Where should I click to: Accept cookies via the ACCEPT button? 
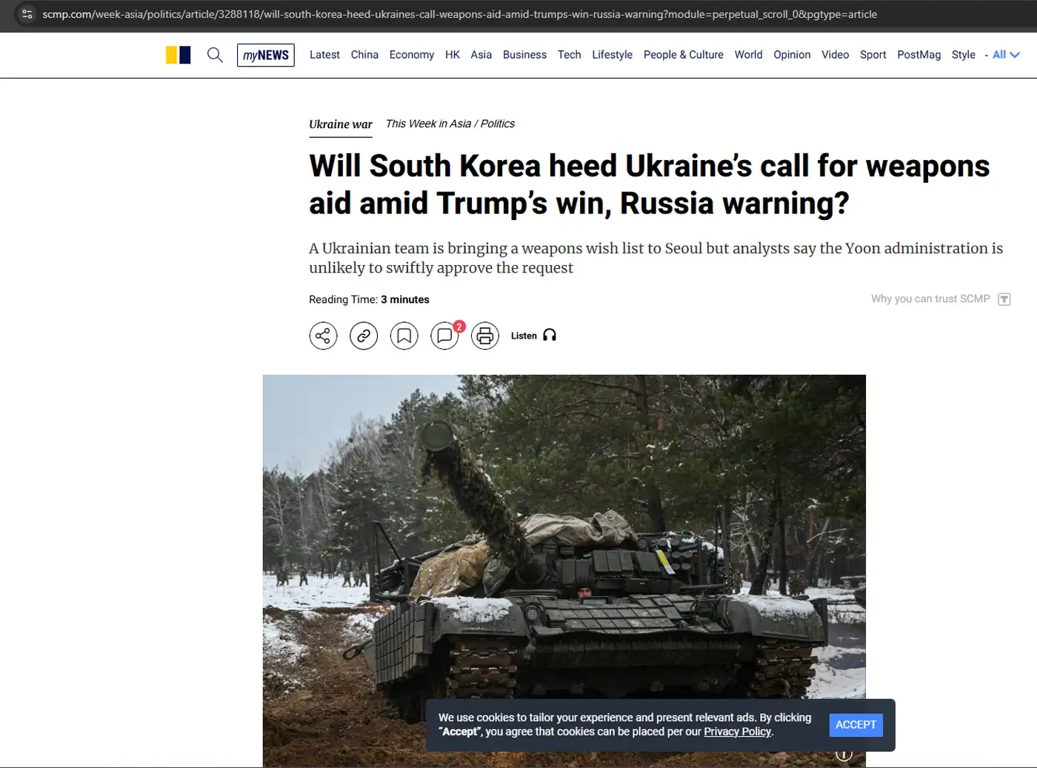click(x=856, y=724)
